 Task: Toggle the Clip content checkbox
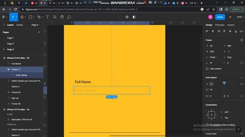click(207, 68)
